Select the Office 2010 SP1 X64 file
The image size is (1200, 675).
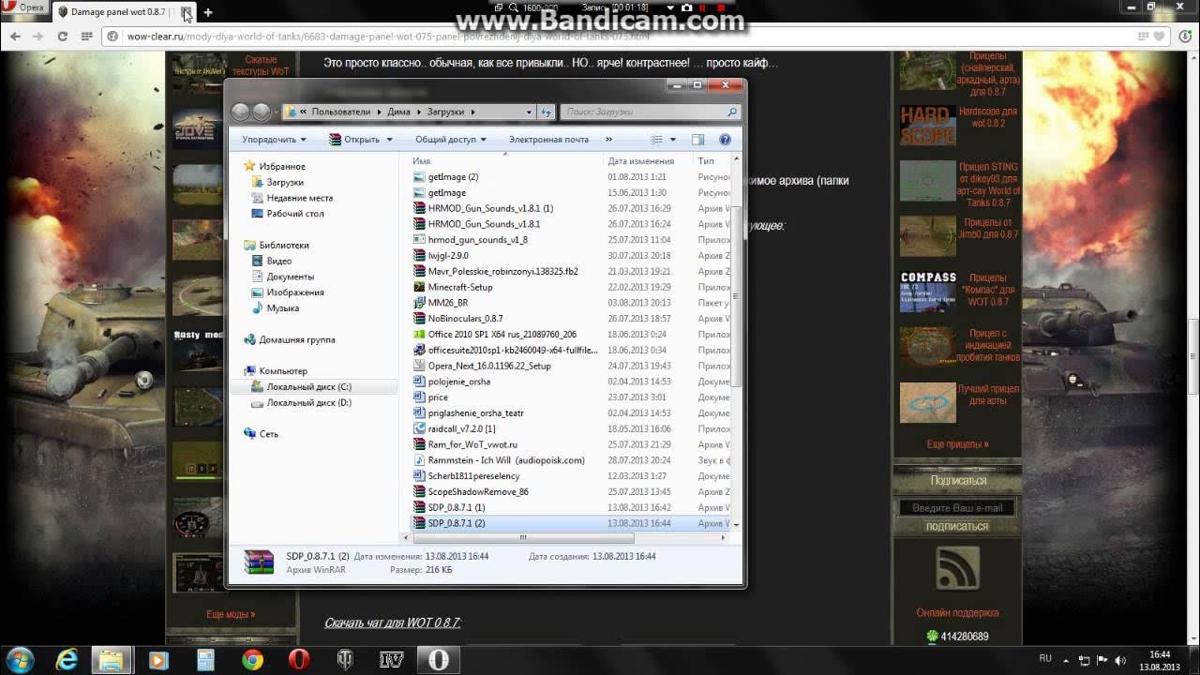pos(502,334)
